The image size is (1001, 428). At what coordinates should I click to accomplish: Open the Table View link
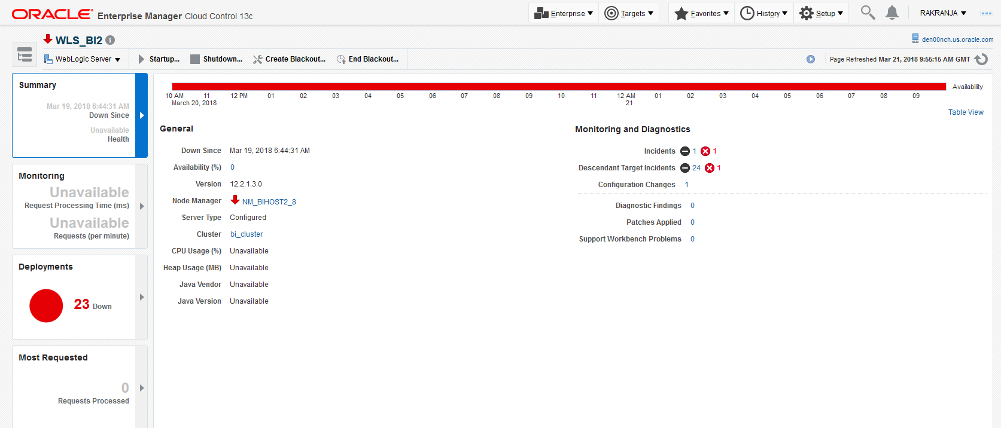click(966, 112)
